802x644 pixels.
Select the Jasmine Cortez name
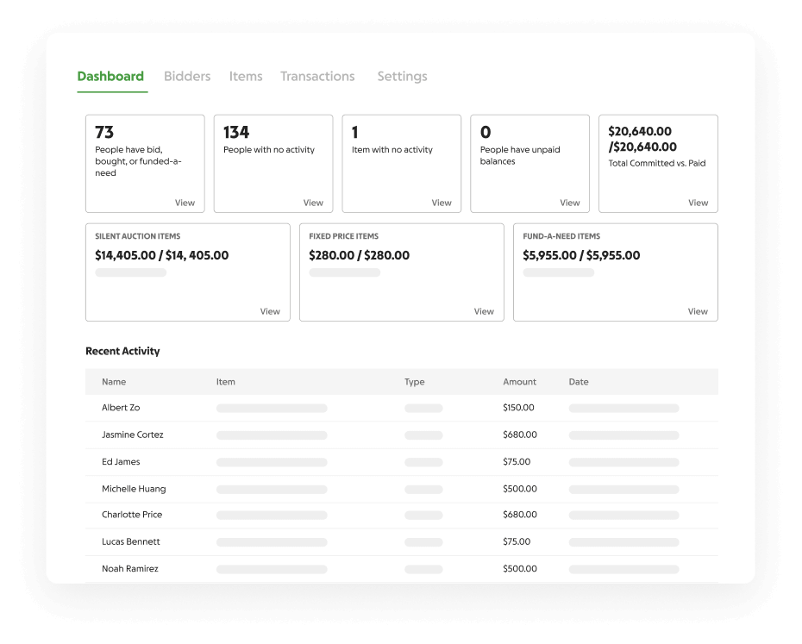click(133, 435)
